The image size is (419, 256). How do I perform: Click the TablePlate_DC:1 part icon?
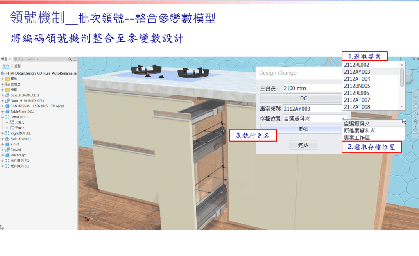7,111
